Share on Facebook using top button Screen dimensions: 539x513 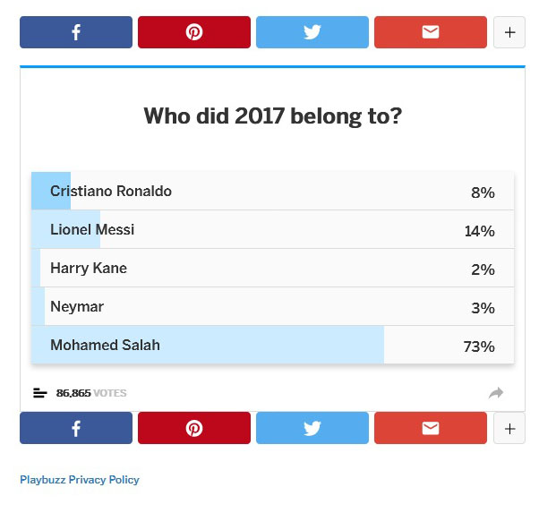click(76, 32)
